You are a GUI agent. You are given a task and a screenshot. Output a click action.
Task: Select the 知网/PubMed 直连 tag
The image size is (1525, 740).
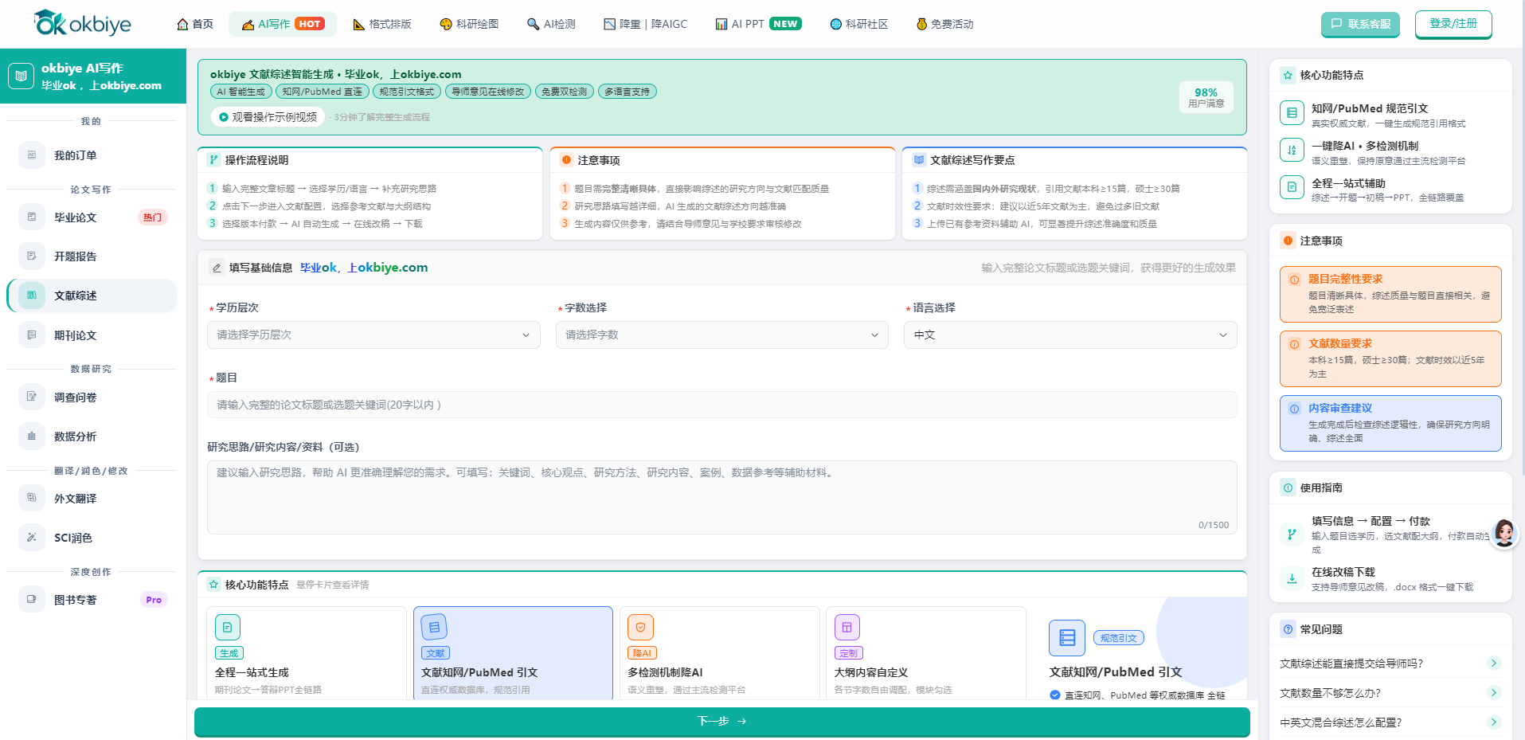pos(322,92)
